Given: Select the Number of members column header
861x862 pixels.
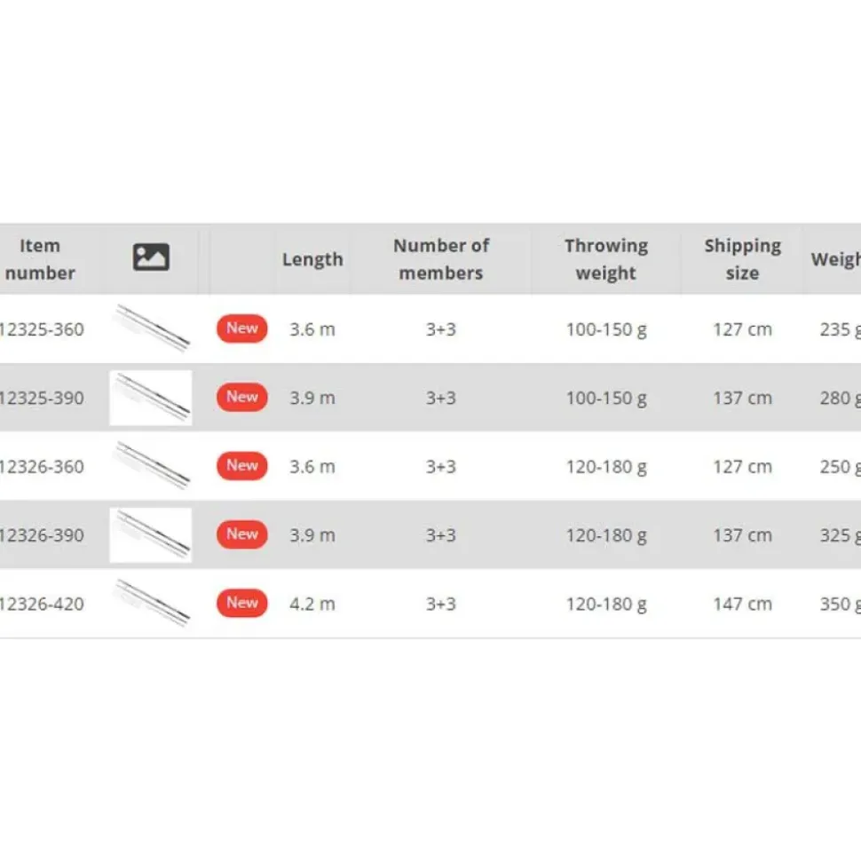Looking at the screenshot, I should coord(441,259).
